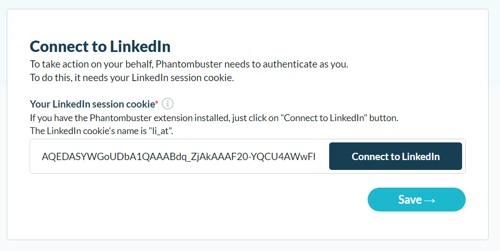Click the info icon beside session cookie label
Screen dimensions: 500x251
(x=168, y=104)
